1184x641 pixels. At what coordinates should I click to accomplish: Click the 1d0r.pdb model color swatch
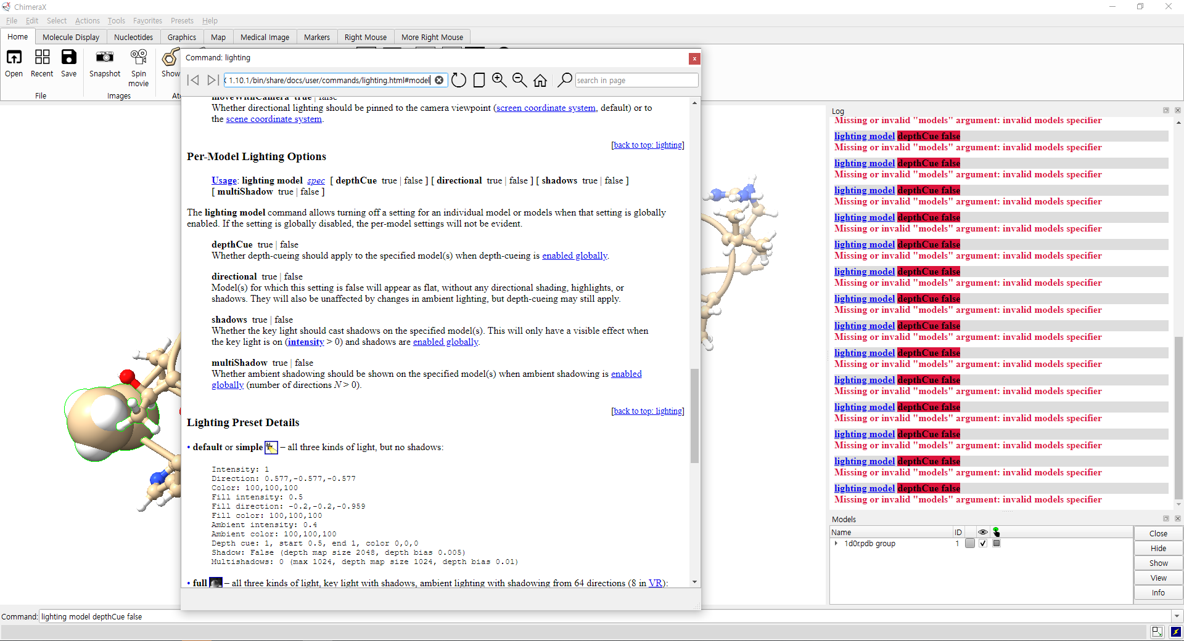(970, 543)
